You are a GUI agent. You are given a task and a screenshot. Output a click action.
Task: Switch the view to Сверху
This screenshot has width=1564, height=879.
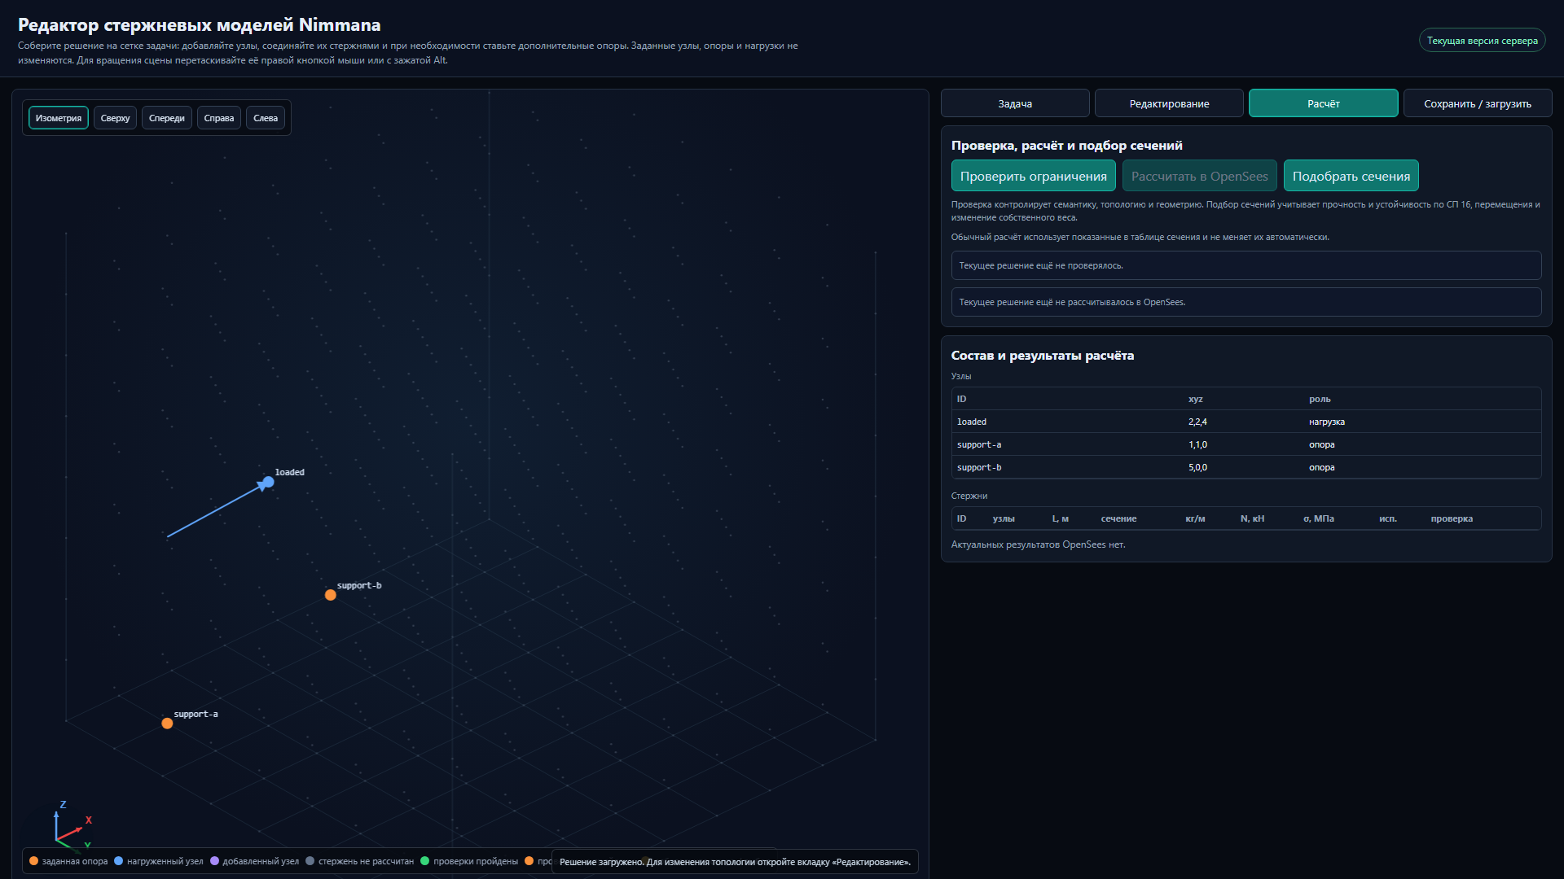click(115, 118)
